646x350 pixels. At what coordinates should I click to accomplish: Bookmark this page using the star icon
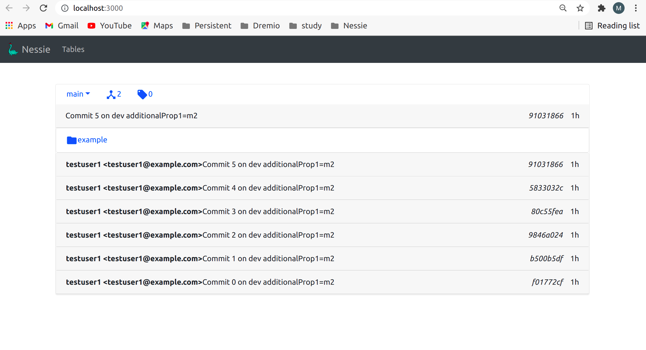[x=579, y=8]
